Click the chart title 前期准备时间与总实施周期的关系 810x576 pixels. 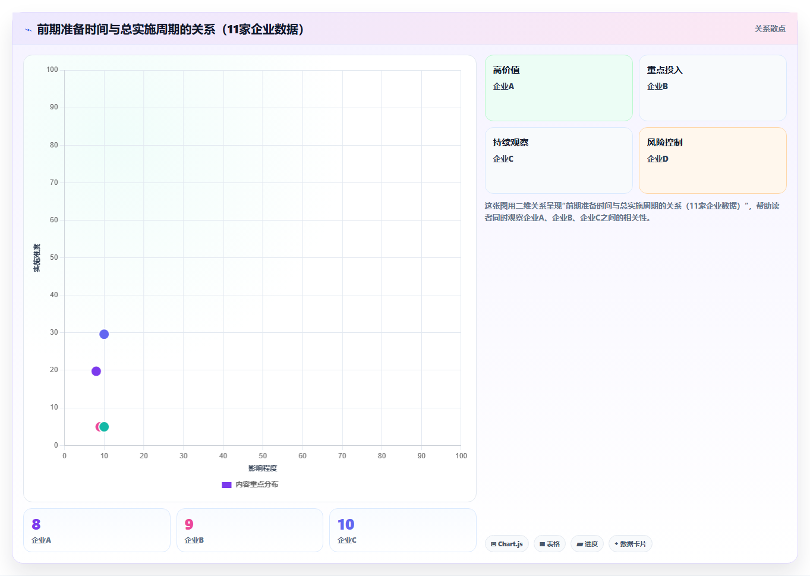170,29
